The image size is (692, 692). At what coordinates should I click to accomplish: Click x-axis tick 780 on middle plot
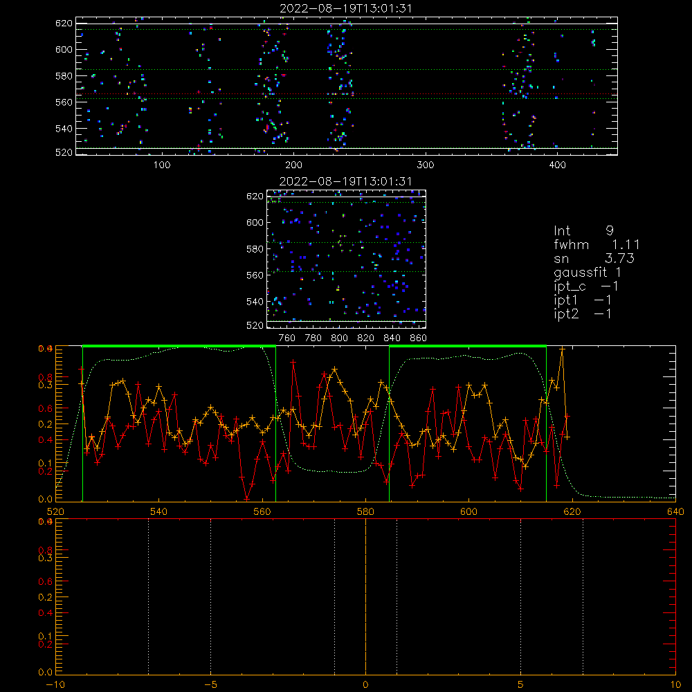[x=313, y=338]
